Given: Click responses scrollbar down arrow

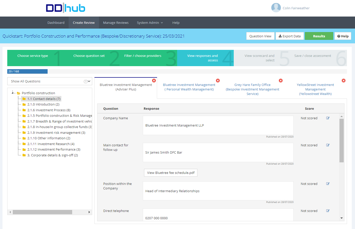Looking at the screenshot, I should click(x=341, y=218).
